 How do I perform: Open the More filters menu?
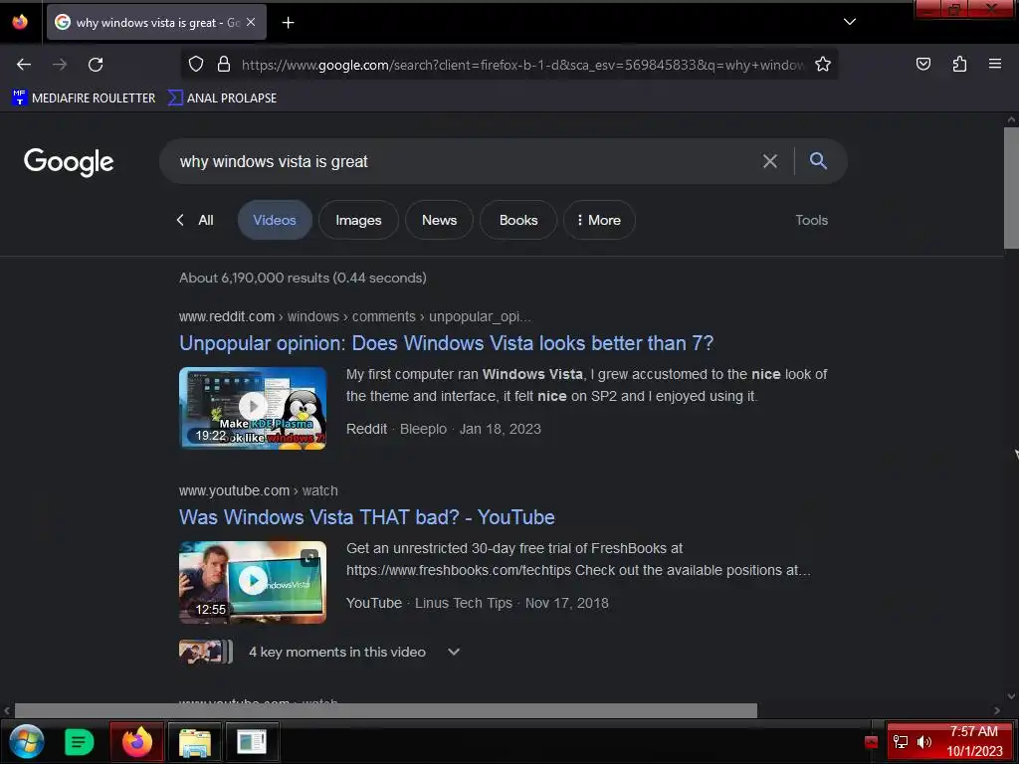(598, 220)
